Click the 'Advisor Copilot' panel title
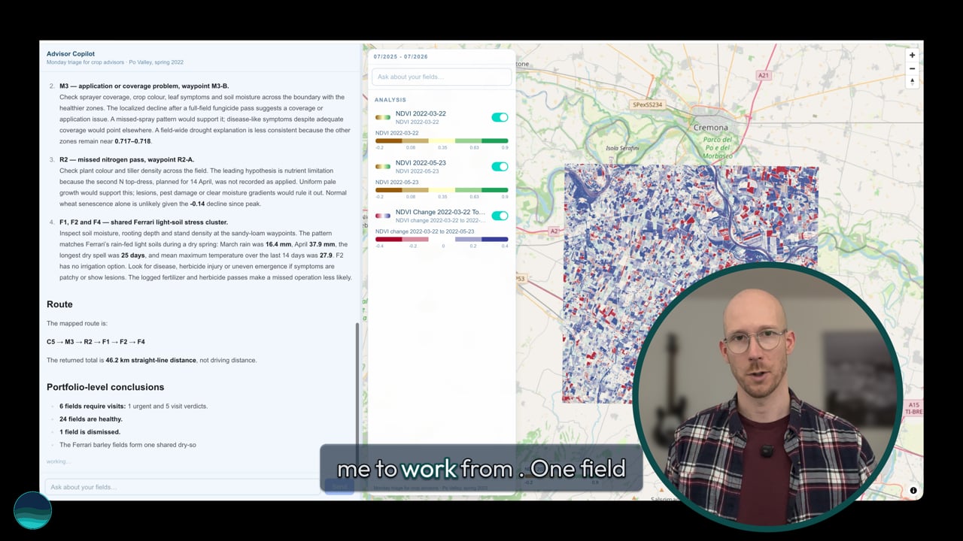Viewport: 963px width, 541px height. pos(71,53)
